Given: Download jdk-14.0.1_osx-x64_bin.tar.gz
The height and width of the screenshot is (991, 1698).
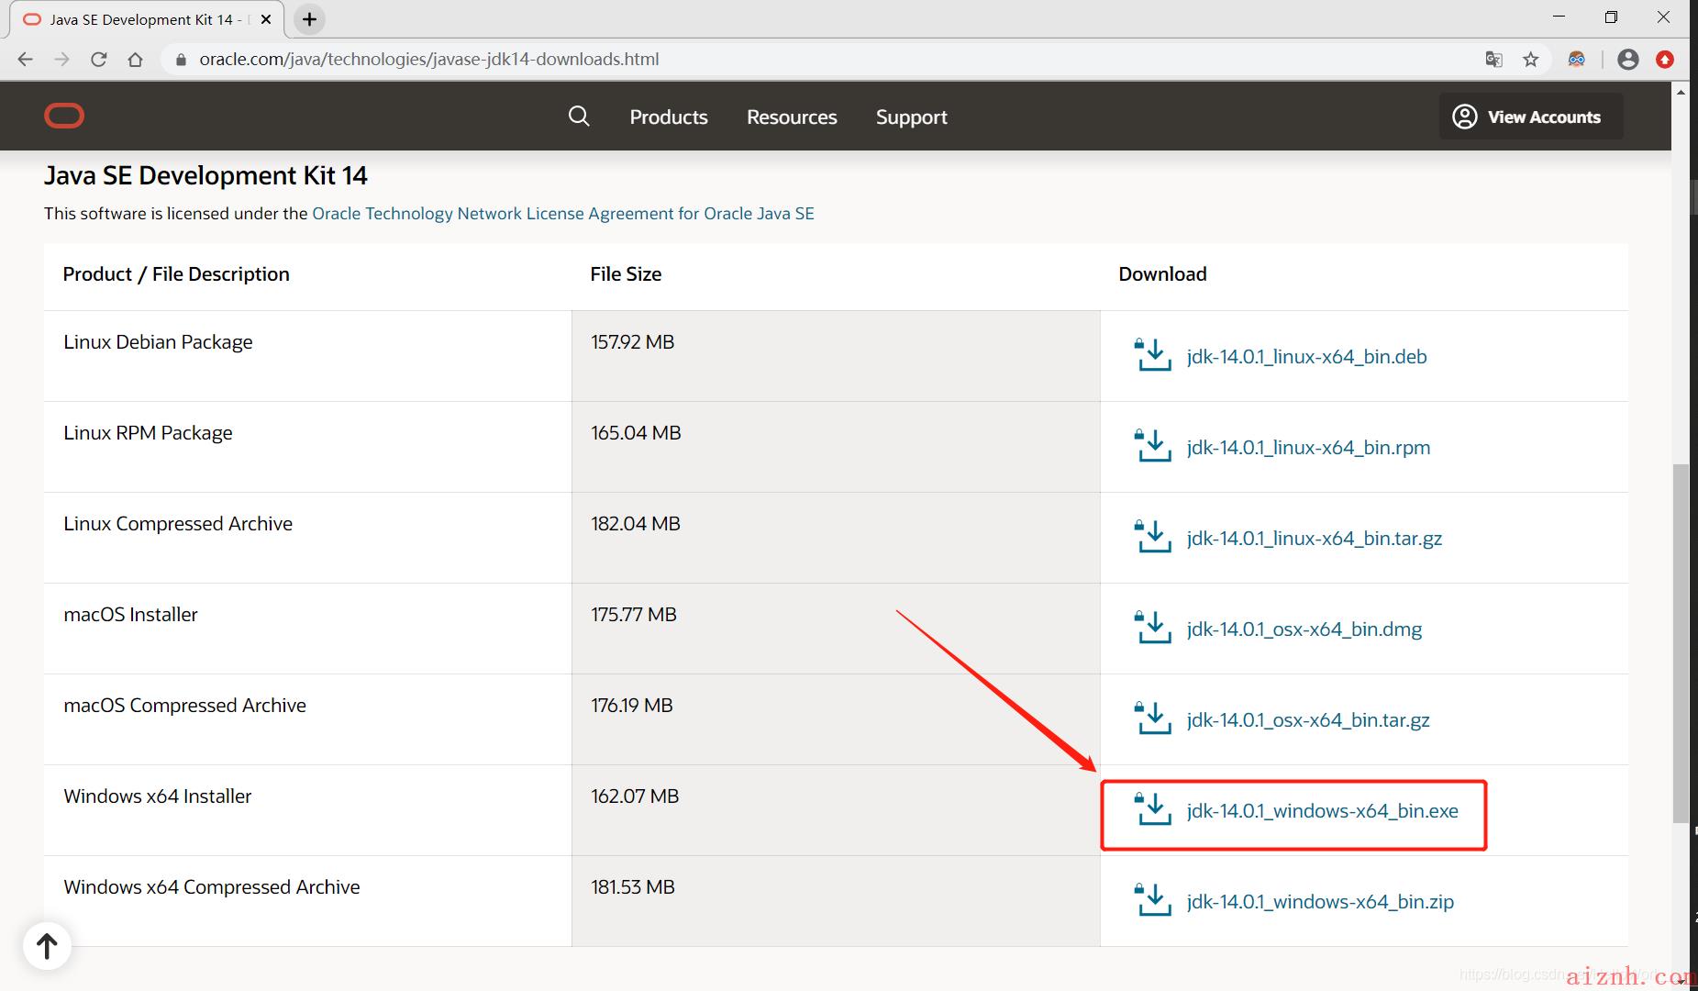Looking at the screenshot, I should coord(1308,720).
